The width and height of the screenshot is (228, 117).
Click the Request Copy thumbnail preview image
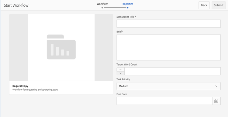coord(61,47)
